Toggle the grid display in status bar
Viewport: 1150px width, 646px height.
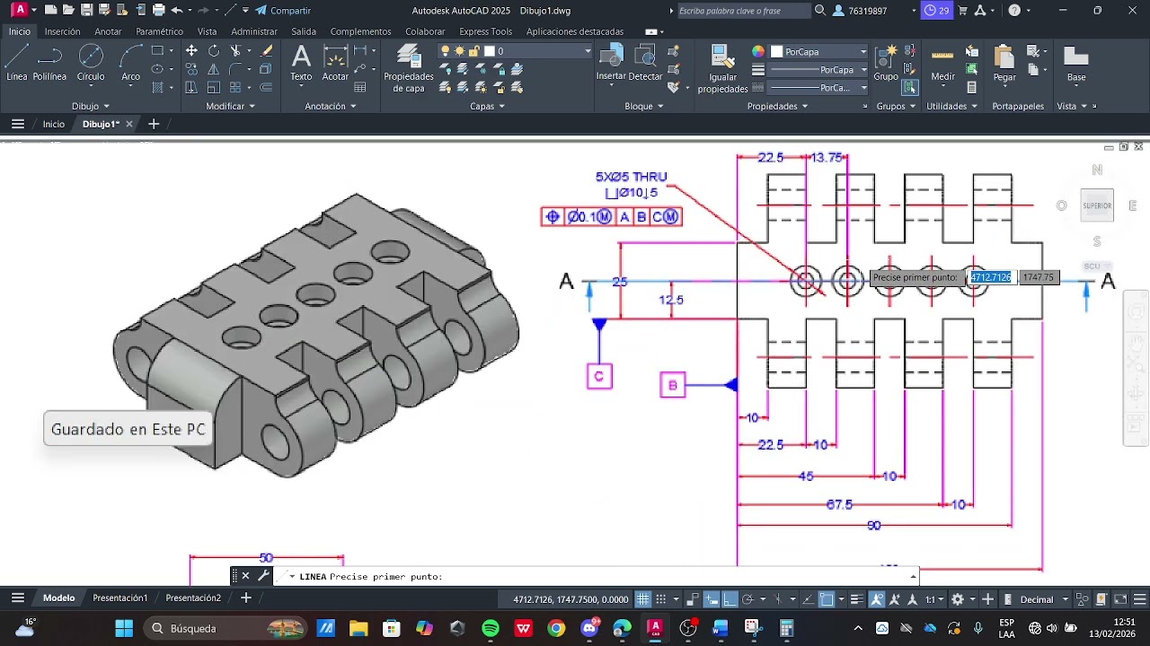[643, 599]
